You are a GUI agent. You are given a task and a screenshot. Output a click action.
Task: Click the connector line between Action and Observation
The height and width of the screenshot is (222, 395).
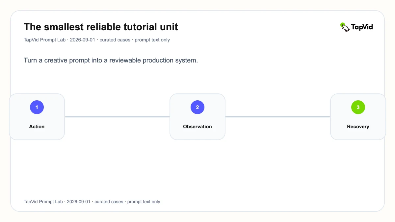click(117, 116)
